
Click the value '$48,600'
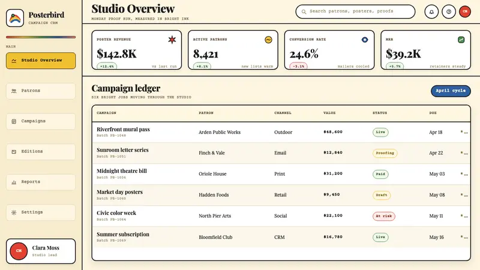[333, 132]
